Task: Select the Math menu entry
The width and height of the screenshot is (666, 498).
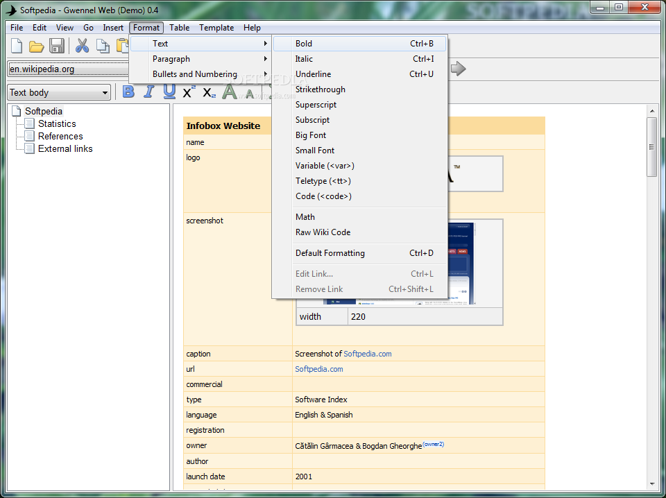Action: [360, 217]
